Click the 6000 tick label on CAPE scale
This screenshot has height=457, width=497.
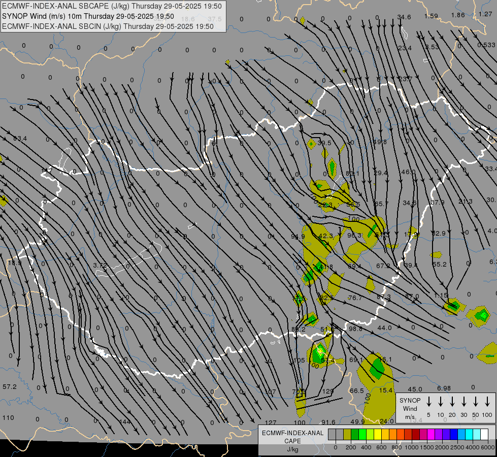coord(487,447)
